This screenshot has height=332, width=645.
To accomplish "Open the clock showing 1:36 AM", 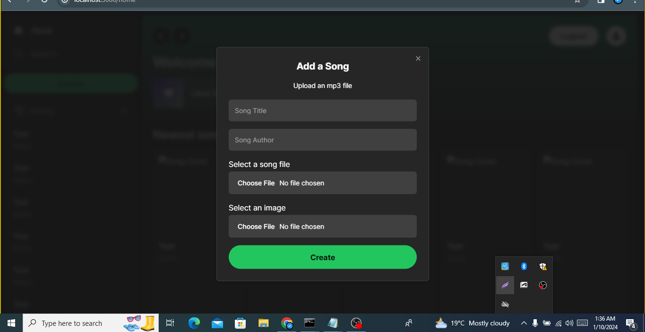I will pyautogui.click(x=605, y=323).
